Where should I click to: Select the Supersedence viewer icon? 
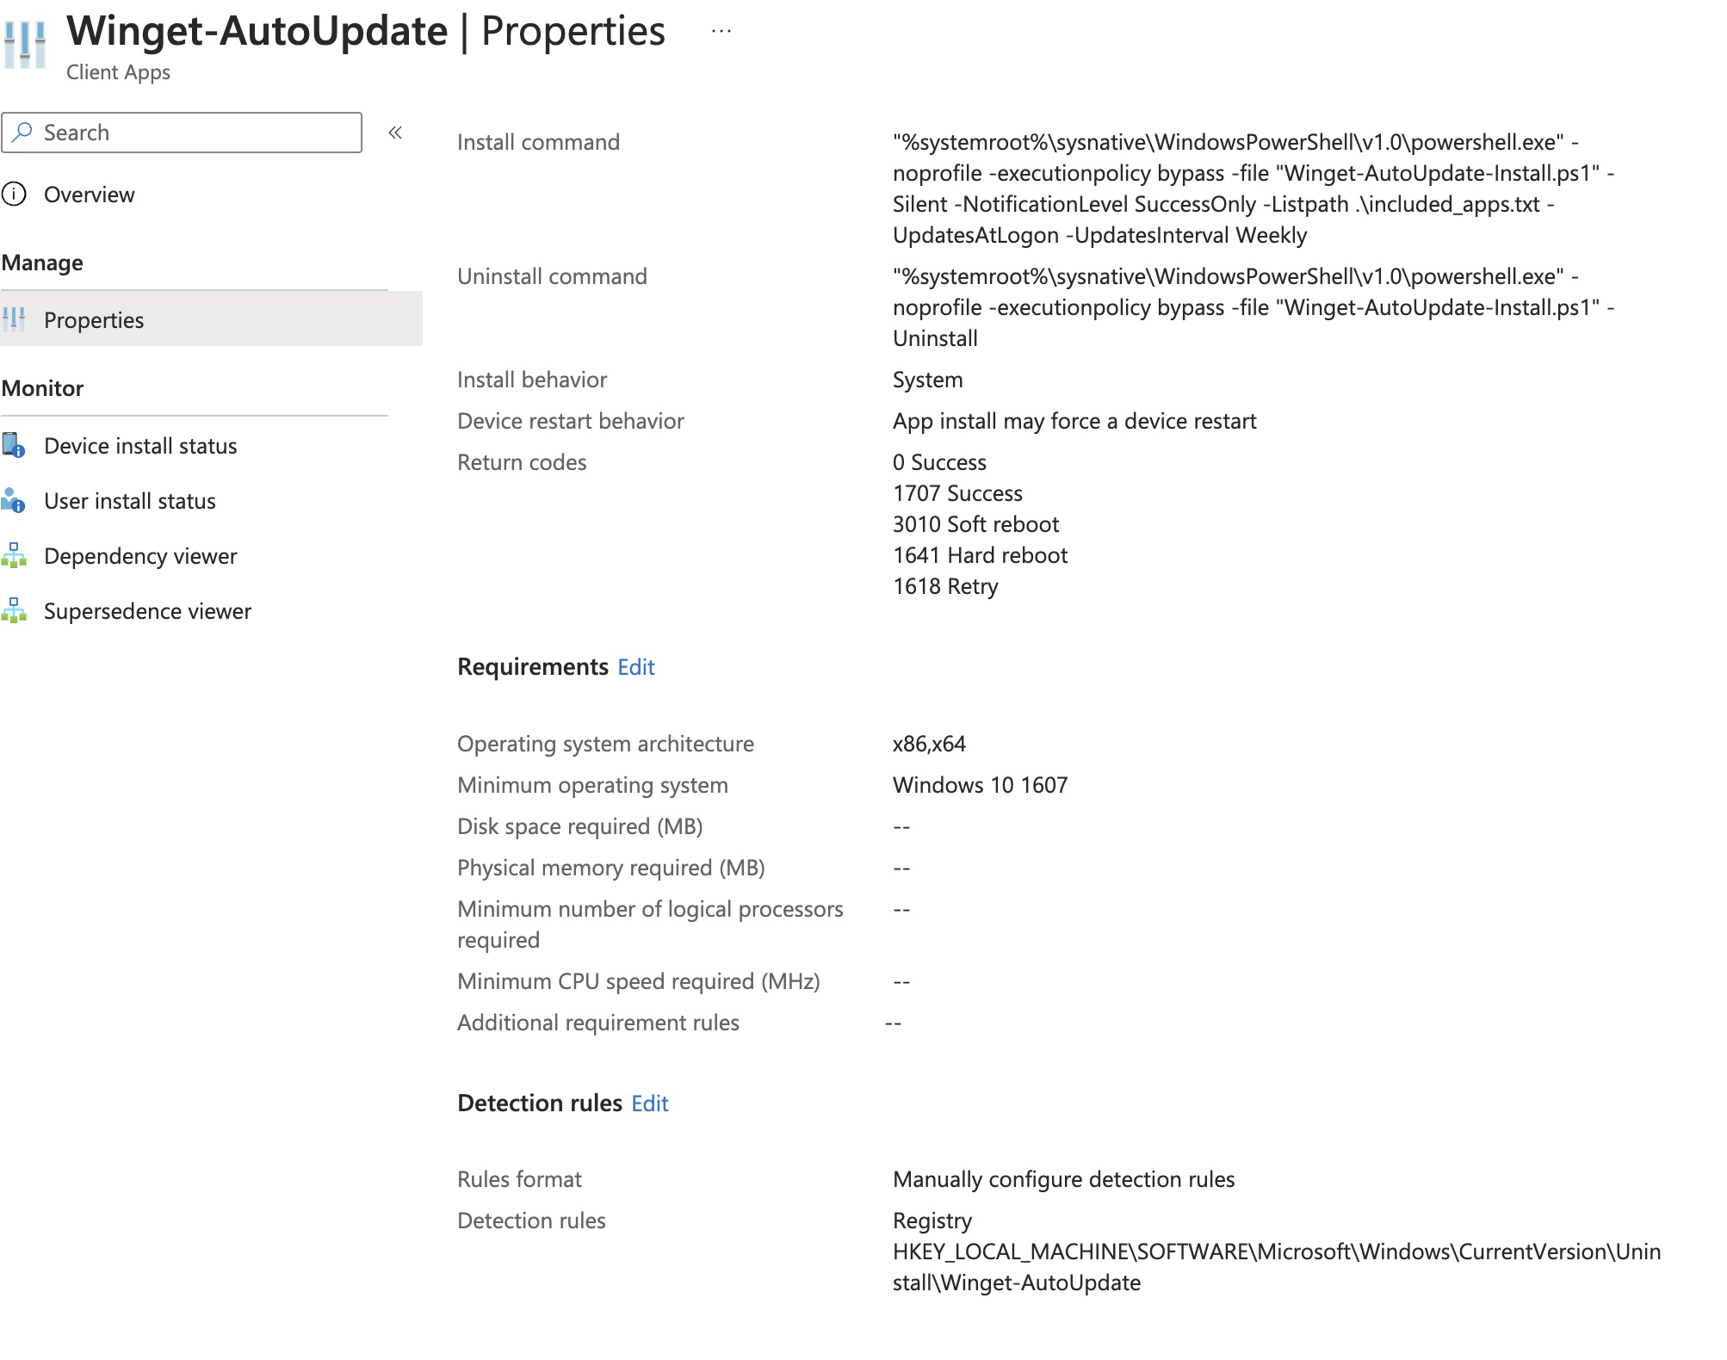[15, 610]
